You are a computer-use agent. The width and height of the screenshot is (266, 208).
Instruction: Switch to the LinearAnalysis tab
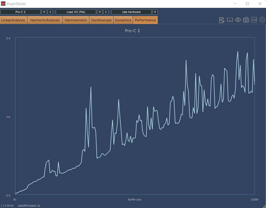pos(13,20)
